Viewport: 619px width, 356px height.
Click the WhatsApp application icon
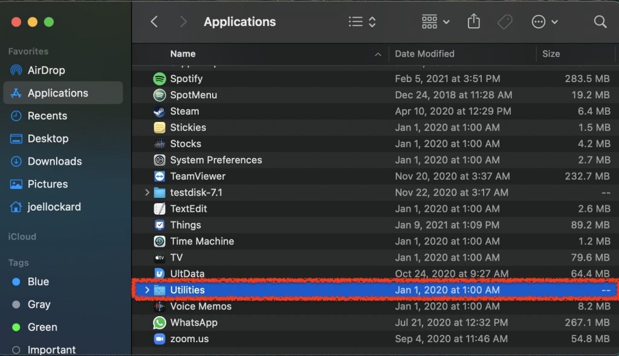click(159, 323)
